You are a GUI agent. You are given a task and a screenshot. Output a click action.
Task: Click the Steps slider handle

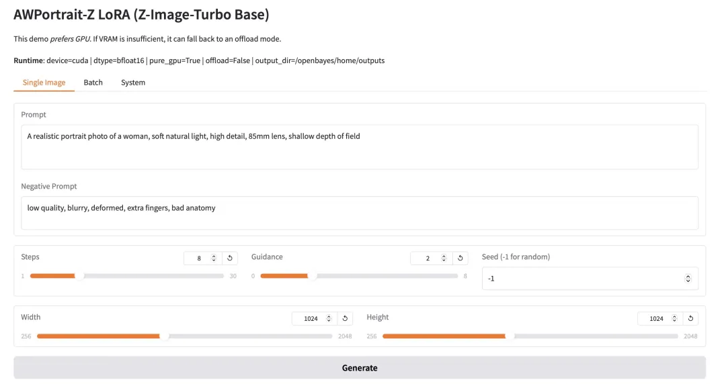79,276
